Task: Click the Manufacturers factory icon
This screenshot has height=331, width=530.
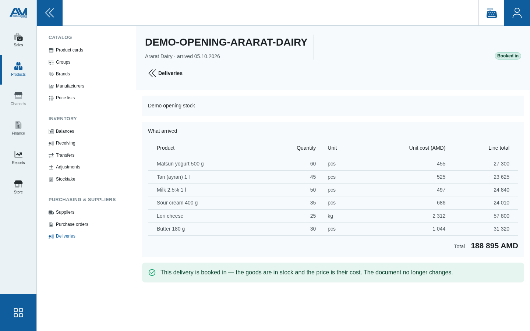Action: [51, 86]
